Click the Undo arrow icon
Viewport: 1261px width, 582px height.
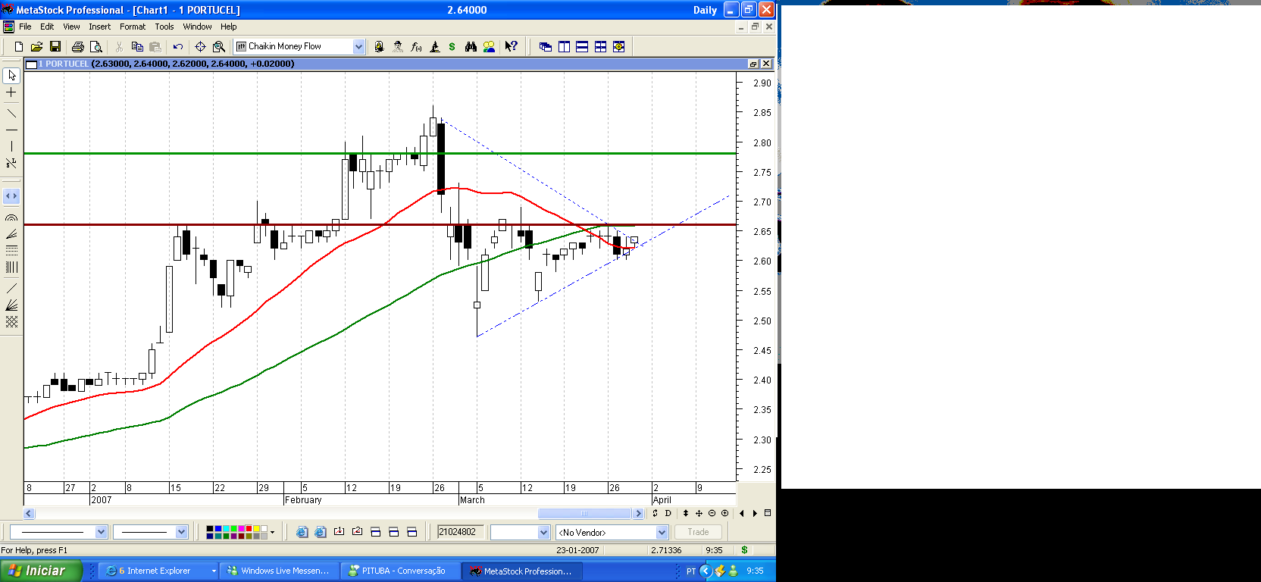178,47
